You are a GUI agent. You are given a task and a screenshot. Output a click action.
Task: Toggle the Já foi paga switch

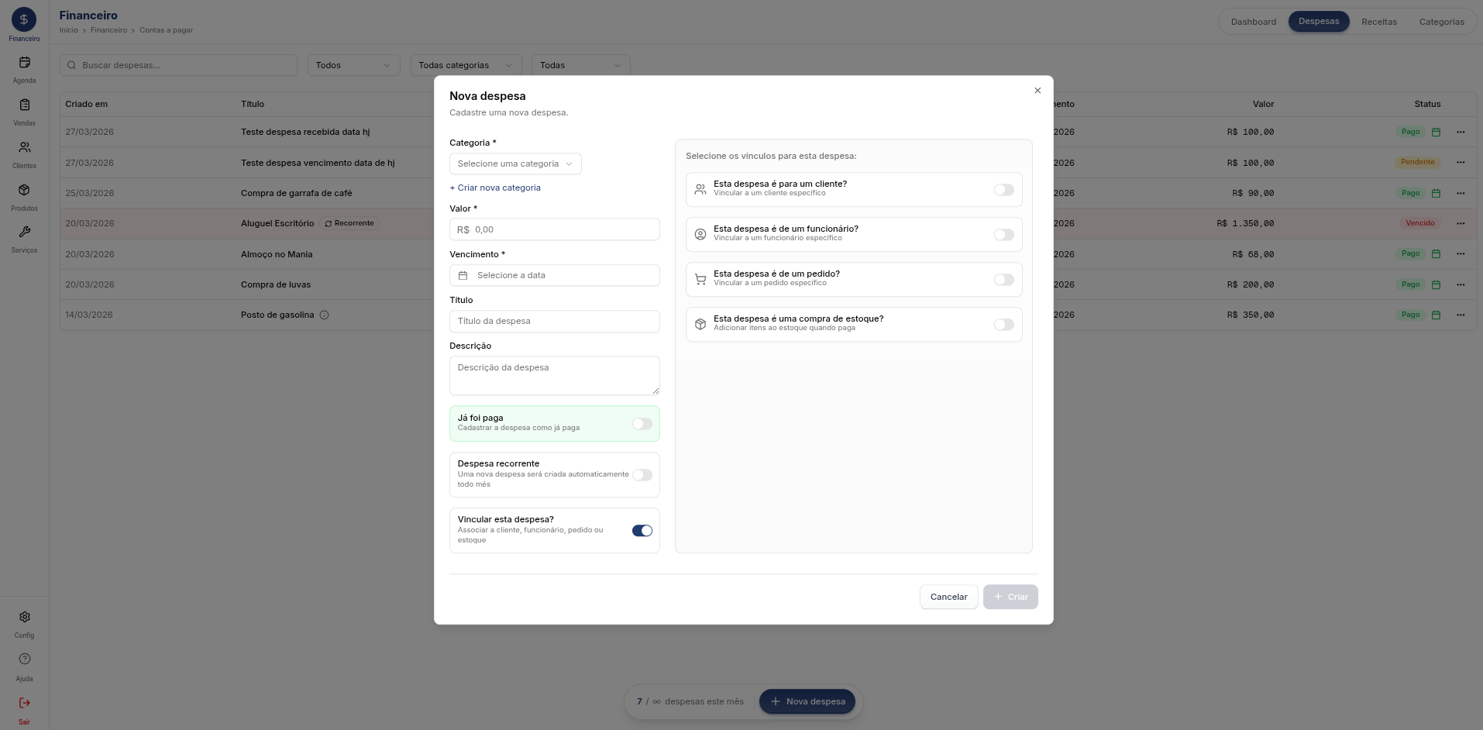(642, 424)
